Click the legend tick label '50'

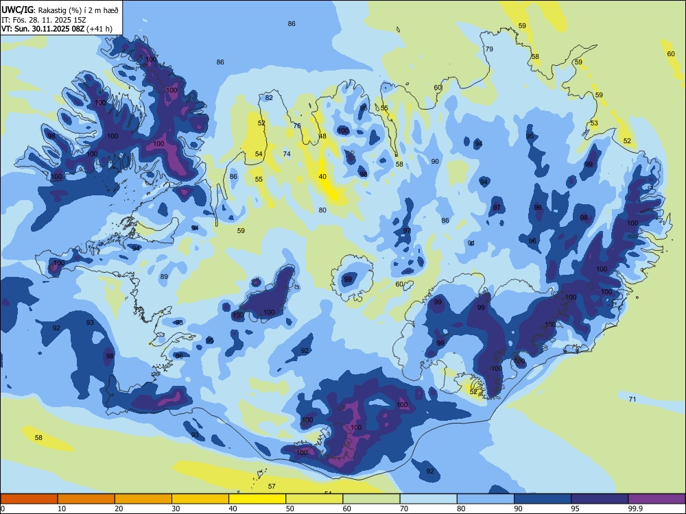click(x=289, y=509)
